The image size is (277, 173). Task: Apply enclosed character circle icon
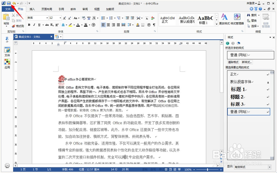tap(93, 25)
